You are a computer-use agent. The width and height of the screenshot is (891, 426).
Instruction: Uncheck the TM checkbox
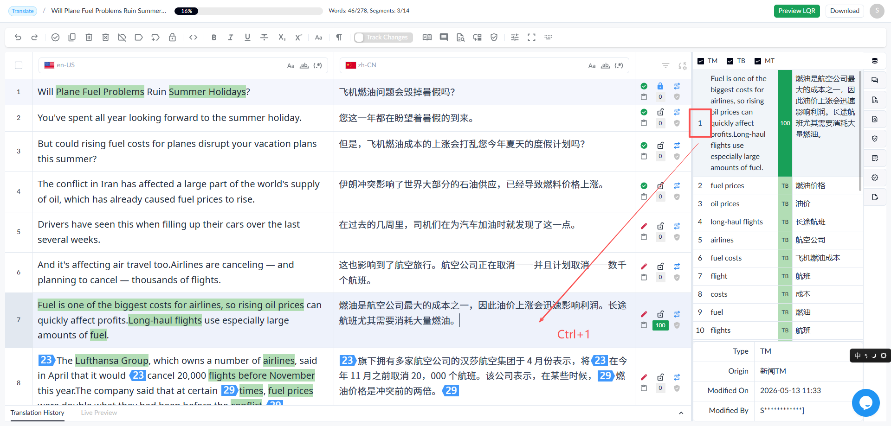click(x=701, y=61)
